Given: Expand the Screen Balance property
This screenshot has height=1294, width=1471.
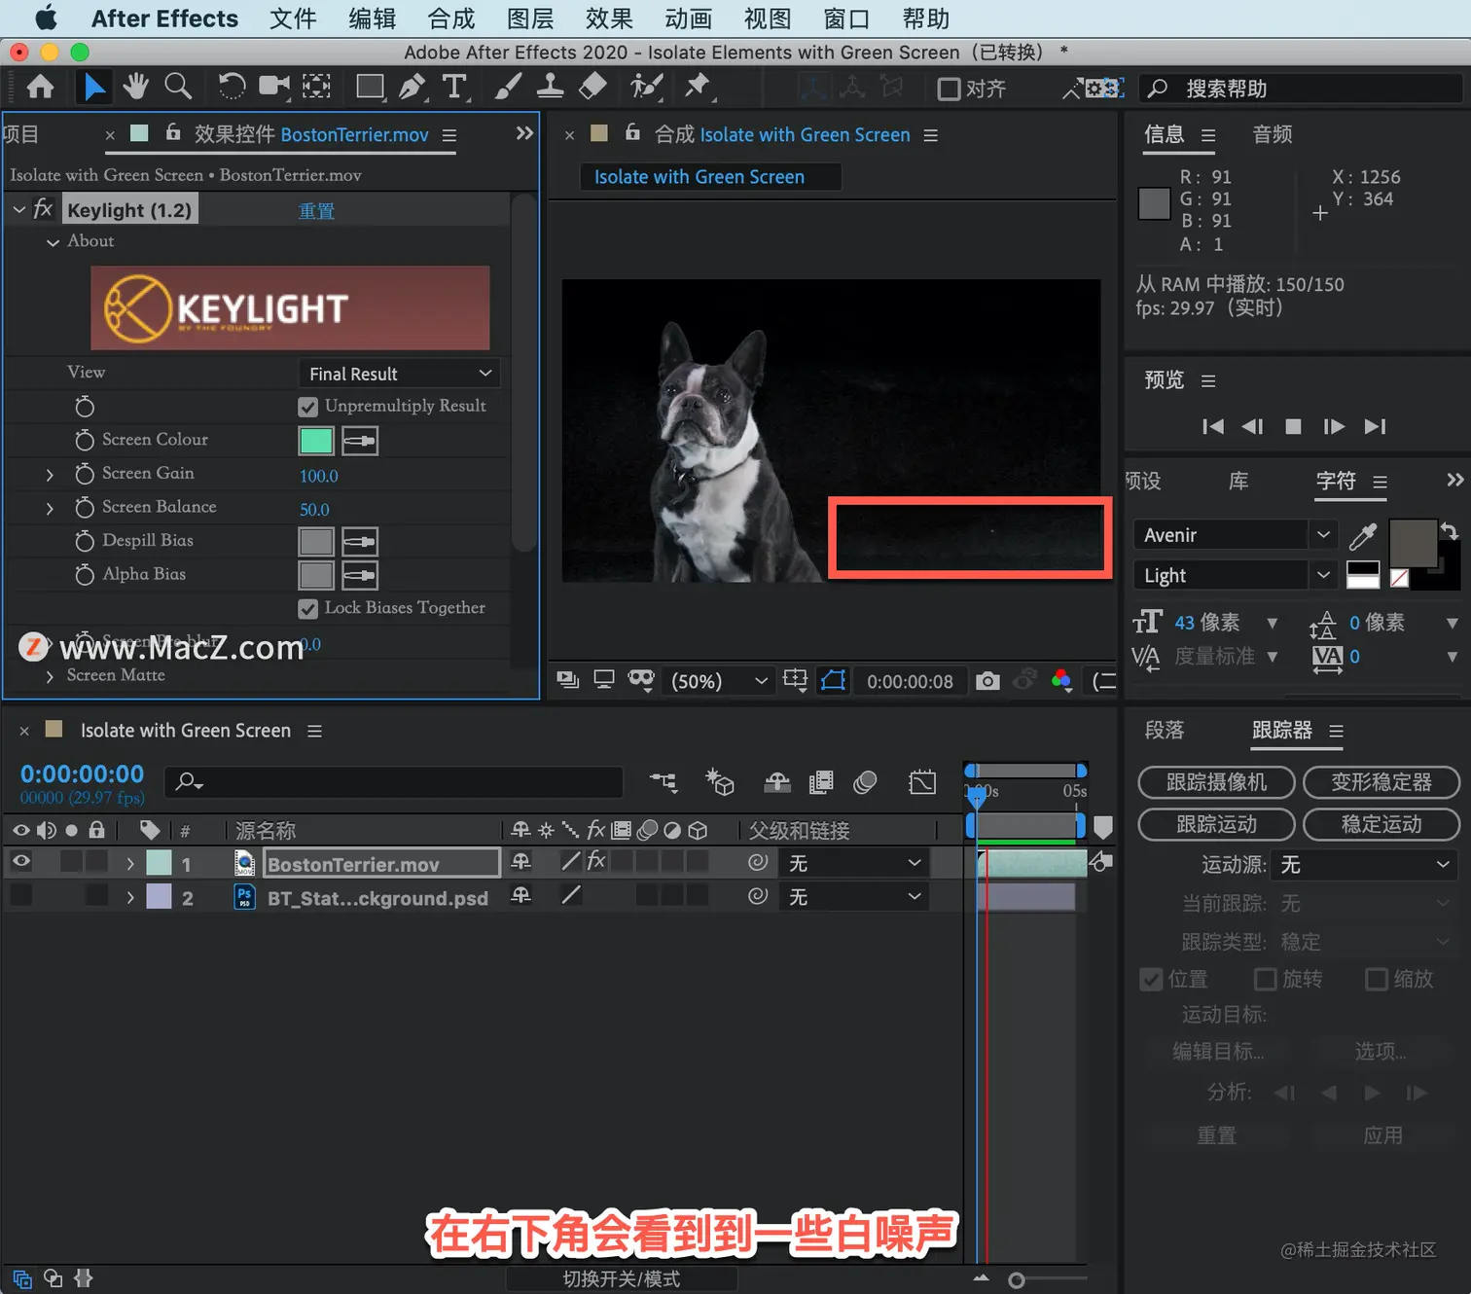Looking at the screenshot, I should (50, 509).
